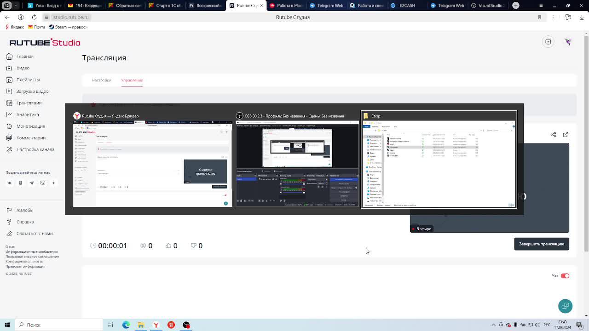Viewport: 589px width, 331px height.
Task: Click the В эфире live badge
Action: [x=422, y=229]
